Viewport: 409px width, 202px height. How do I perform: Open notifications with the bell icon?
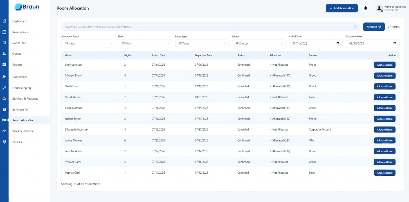(366, 8)
